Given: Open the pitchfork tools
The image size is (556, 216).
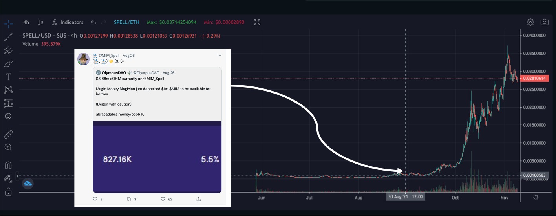Looking at the screenshot, I should point(8,50).
